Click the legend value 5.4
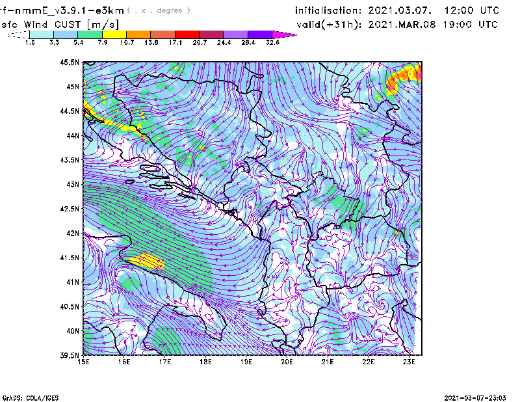The width and height of the screenshot is (520, 402). 78,42
